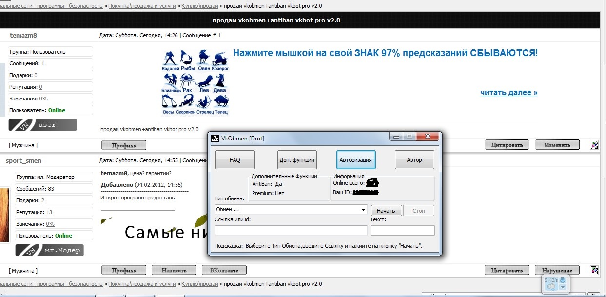Focus the Ссылка или id input field
Image resolution: width=606 pixels, height=297 pixels.
pos(291,230)
